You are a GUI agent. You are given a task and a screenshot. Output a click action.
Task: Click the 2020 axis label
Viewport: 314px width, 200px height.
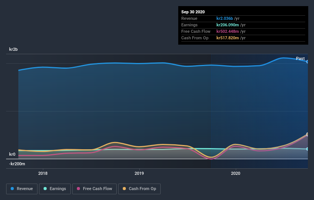tap(236, 173)
